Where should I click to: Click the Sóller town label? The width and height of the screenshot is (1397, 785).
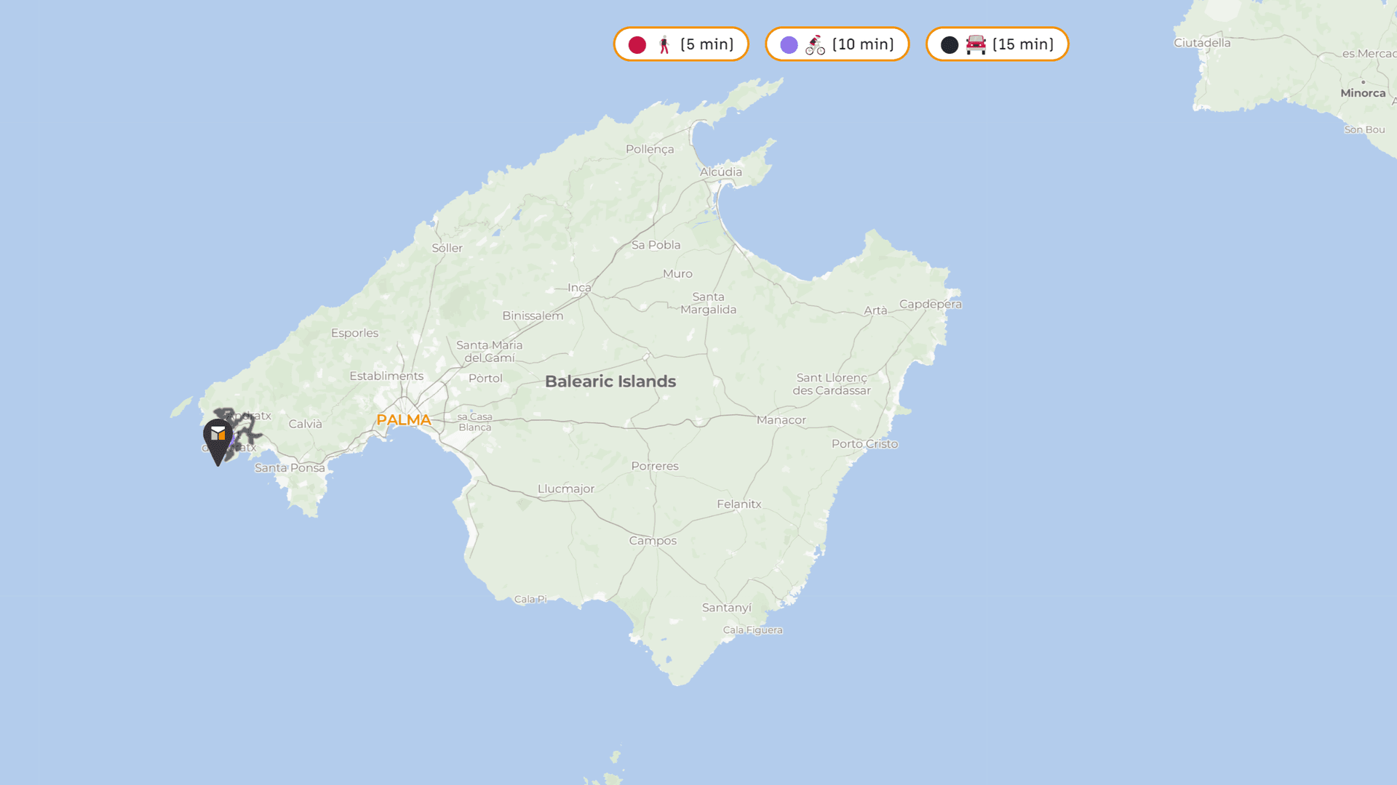point(447,248)
